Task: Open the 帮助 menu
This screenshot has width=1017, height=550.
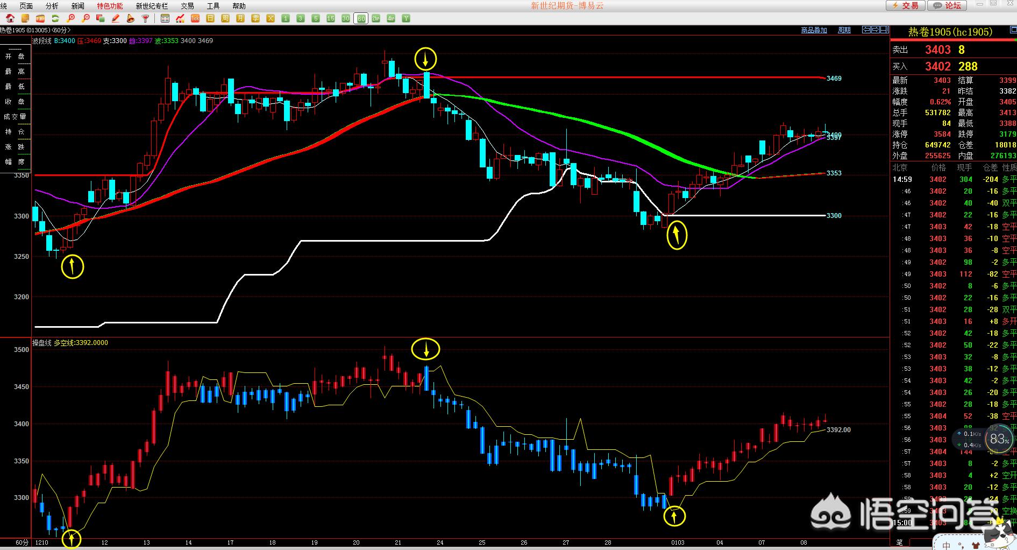Action: pyautogui.click(x=239, y=6)
